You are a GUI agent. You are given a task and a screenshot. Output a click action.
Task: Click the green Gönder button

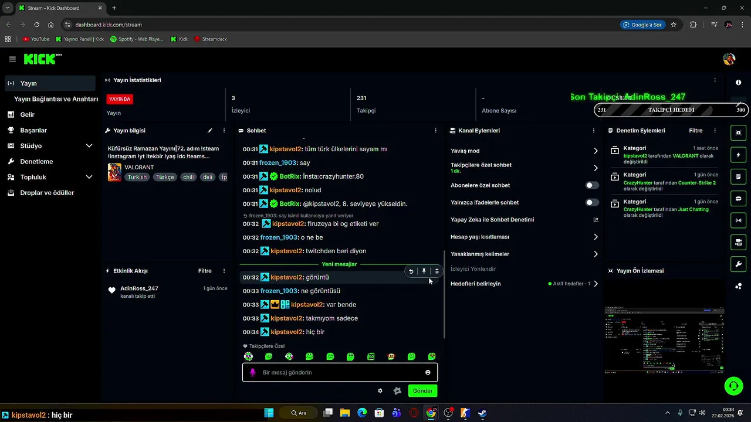coord(422,391)
